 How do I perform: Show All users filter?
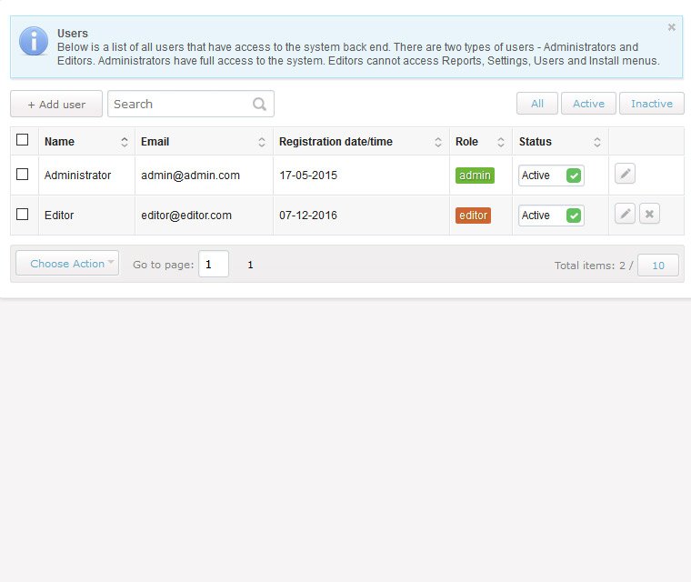[537, 104]
